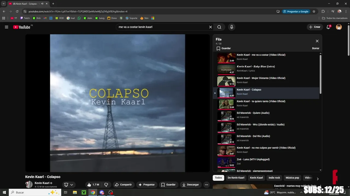Image resolution: width=350 pixels, height=196 pixels.
Task: Run search with the magnifier button
Action: coord(219,27)
